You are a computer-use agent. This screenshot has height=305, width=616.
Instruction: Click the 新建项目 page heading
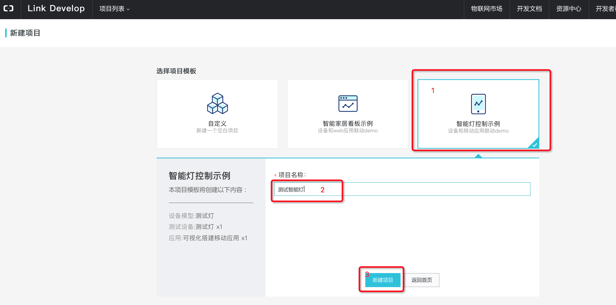(25, 33)
